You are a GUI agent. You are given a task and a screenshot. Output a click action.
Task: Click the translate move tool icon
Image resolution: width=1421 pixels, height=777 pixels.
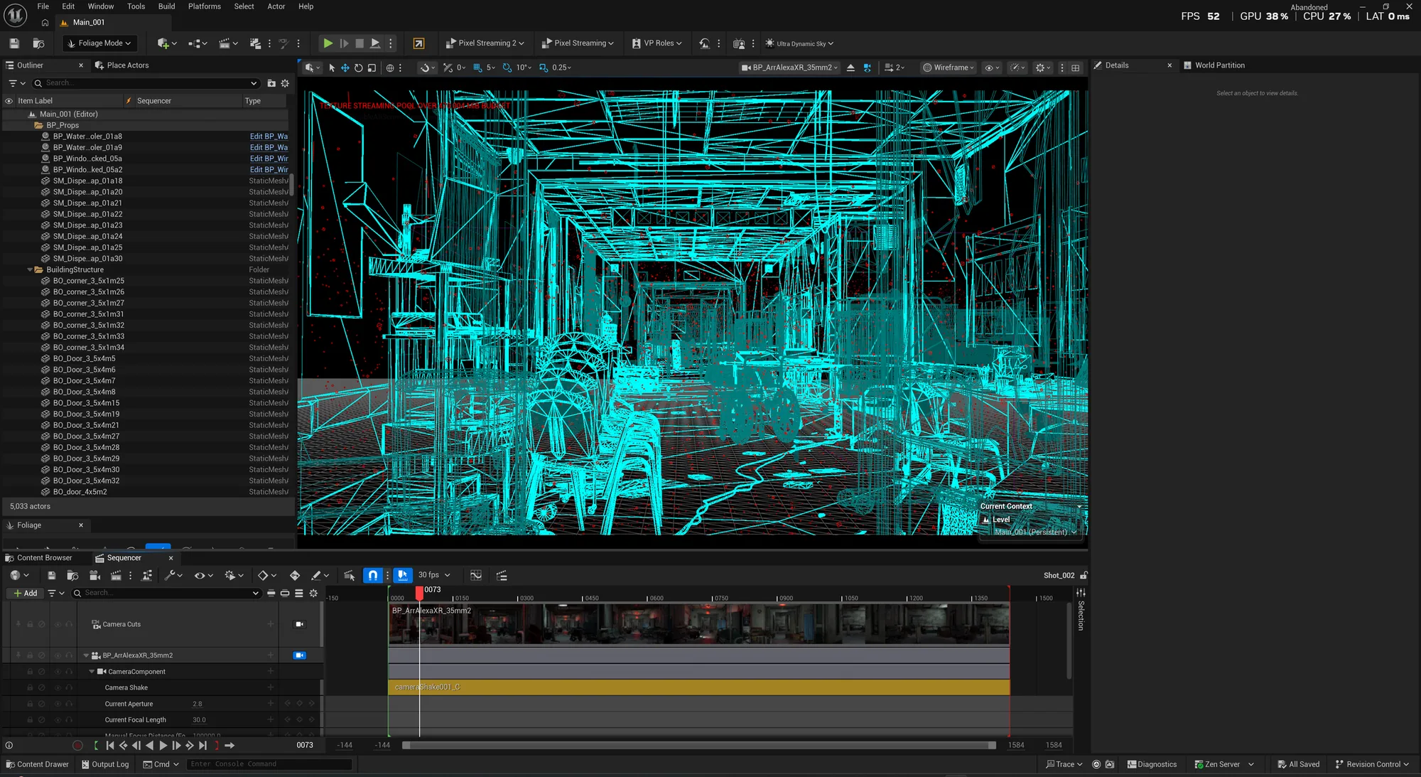(x=345, y=68)
